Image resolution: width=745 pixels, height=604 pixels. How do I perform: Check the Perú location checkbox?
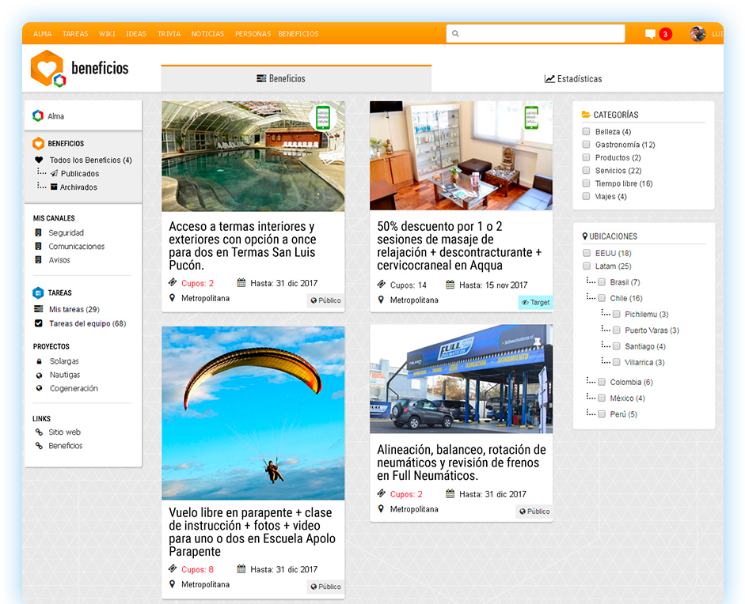[x=602, y=414]
